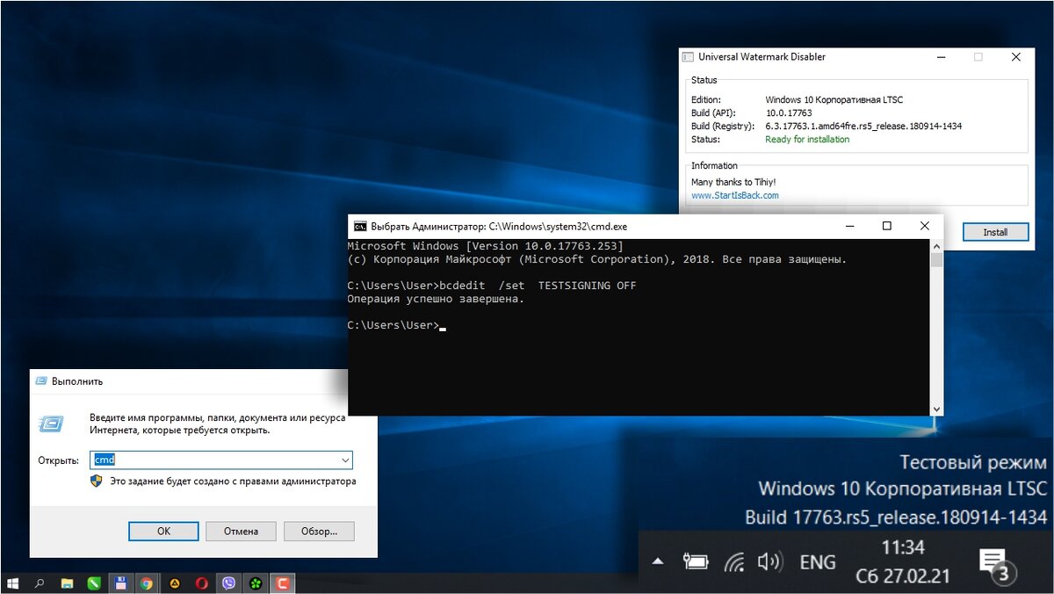Image resolution: width=1054 pixels, height=594 pixels.
Task: Click the copyright line in cmd
Action: point(597,259)
